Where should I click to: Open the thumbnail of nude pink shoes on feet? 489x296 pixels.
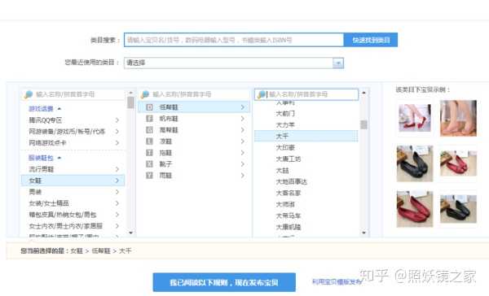tap(458, 118)
